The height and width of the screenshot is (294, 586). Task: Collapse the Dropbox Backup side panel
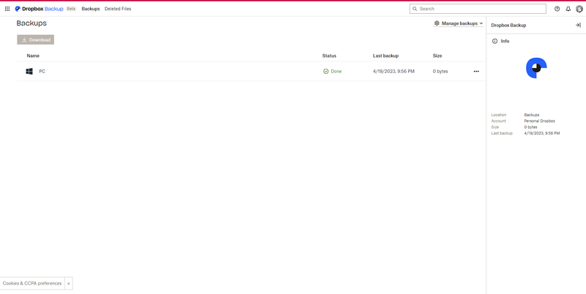[x=578, y=25]
